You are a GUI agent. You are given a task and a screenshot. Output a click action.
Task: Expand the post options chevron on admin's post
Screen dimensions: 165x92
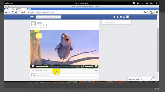tap(97, 22)
